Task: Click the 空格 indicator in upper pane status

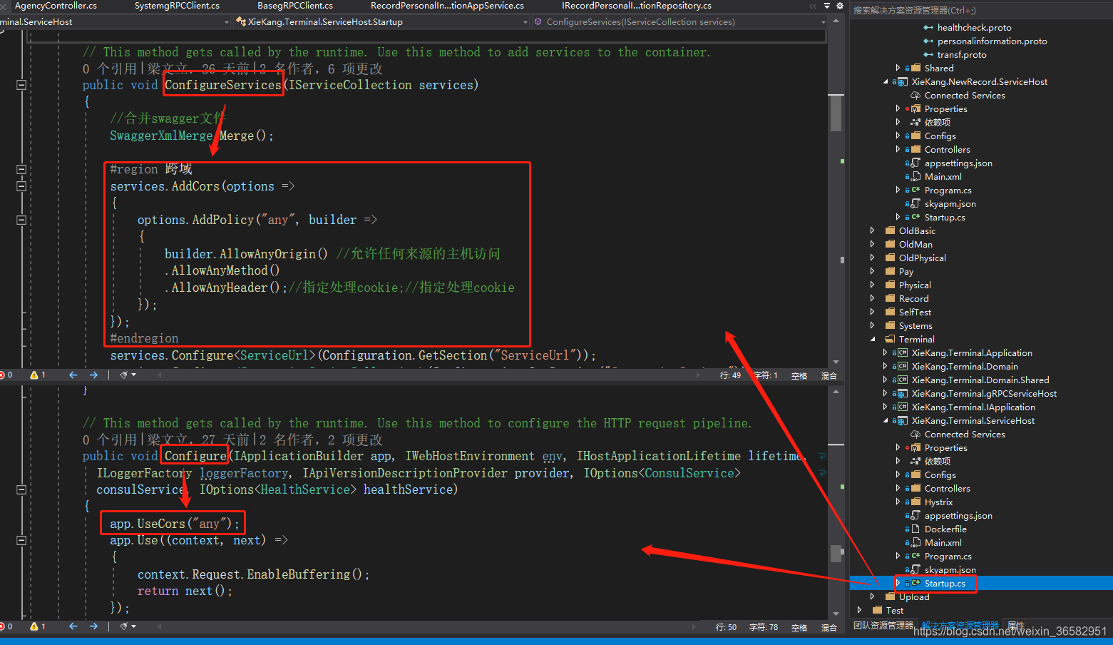Action: click(x=799, y=375)
